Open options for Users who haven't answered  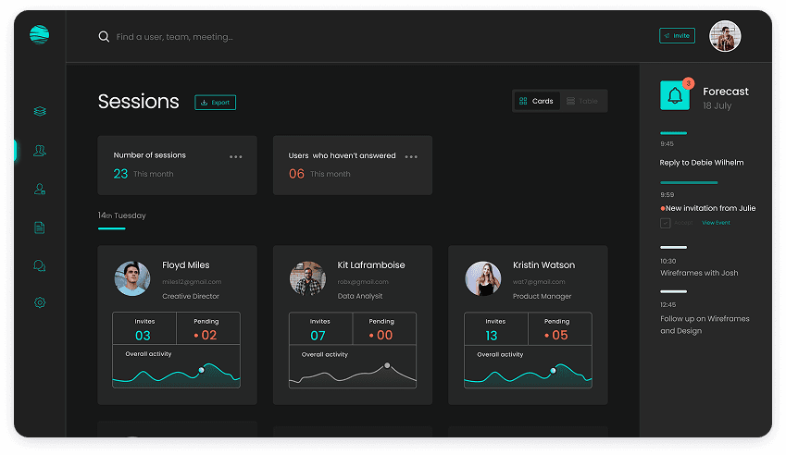[x=411, y=157]
